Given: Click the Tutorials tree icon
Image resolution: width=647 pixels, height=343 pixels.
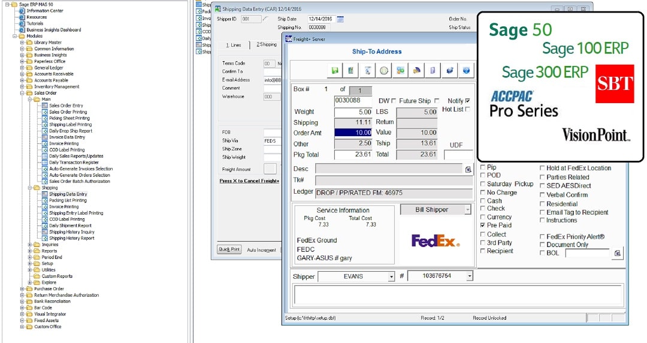Looking at the screenshot, I should pos(22,23).
